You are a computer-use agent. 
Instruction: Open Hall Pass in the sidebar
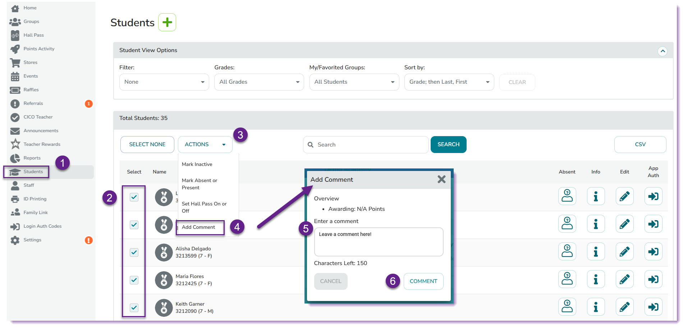coord(33,35)
